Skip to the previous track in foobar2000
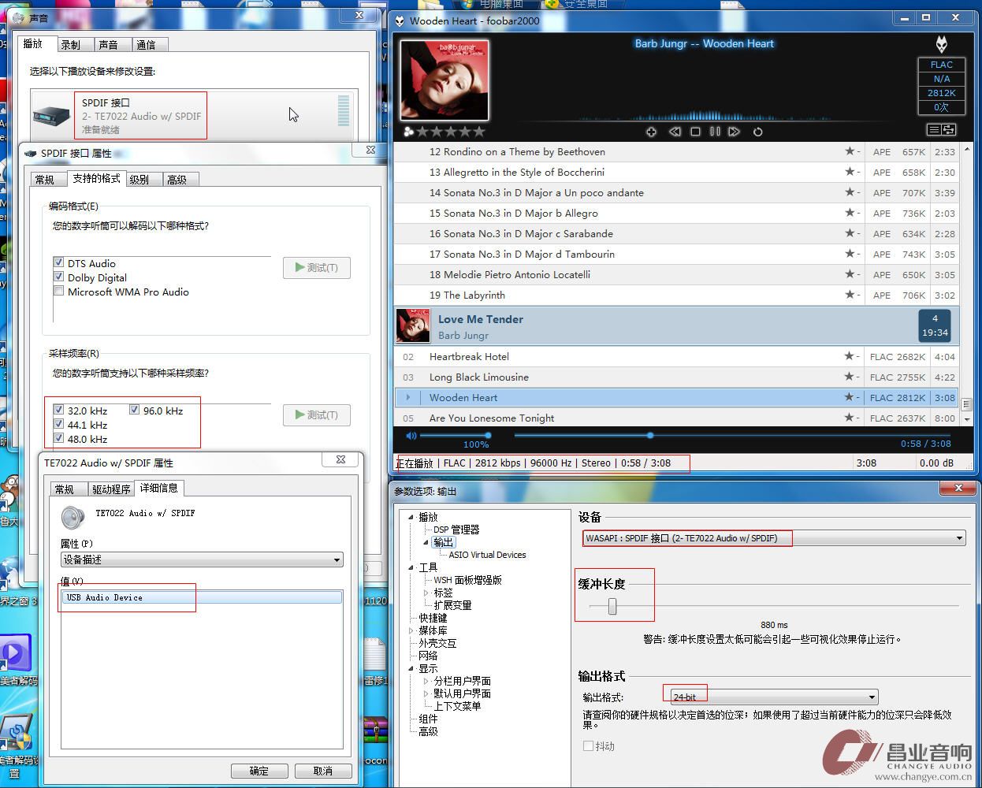The width and height of the screenshot is (982, 788). click(675, 132)
